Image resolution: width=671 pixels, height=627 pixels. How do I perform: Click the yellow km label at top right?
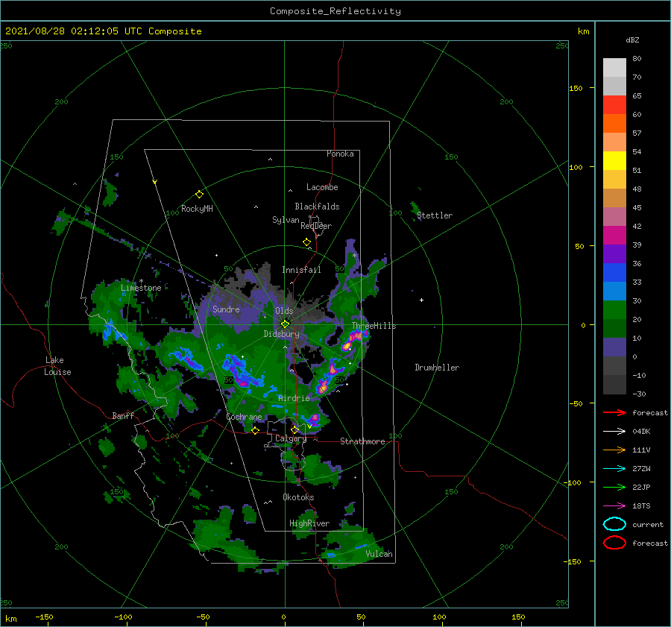(583, 31)
